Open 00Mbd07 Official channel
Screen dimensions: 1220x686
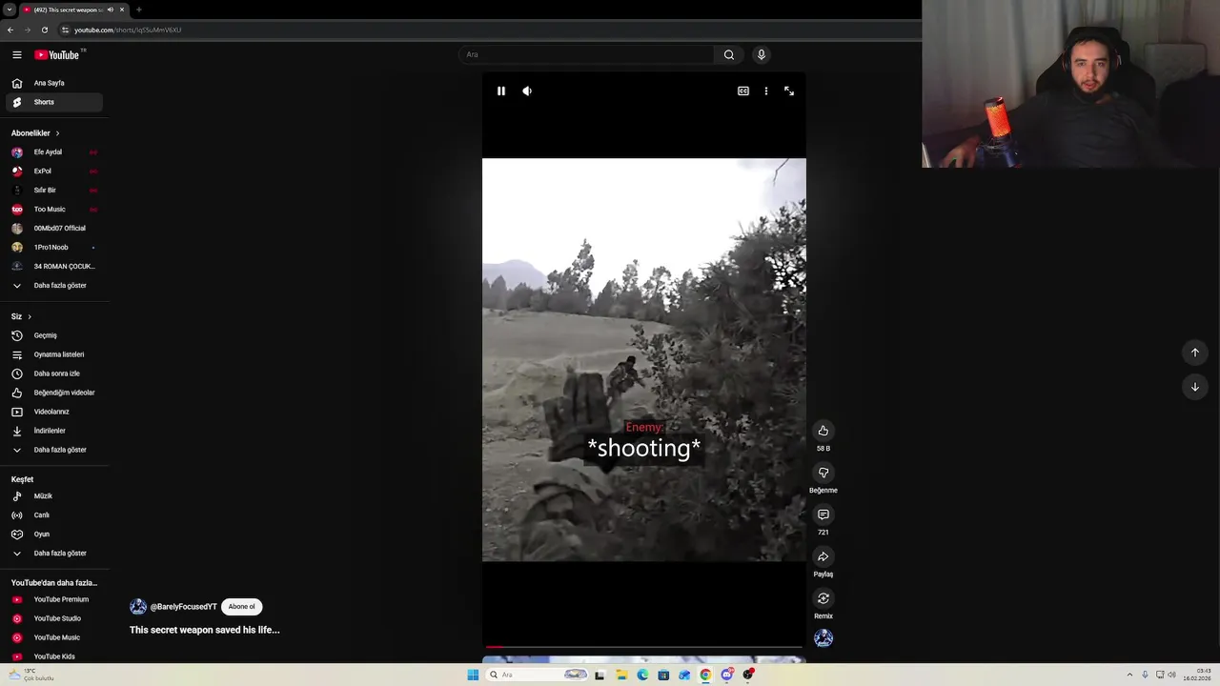pyautogui.click(x=54, y=229)
